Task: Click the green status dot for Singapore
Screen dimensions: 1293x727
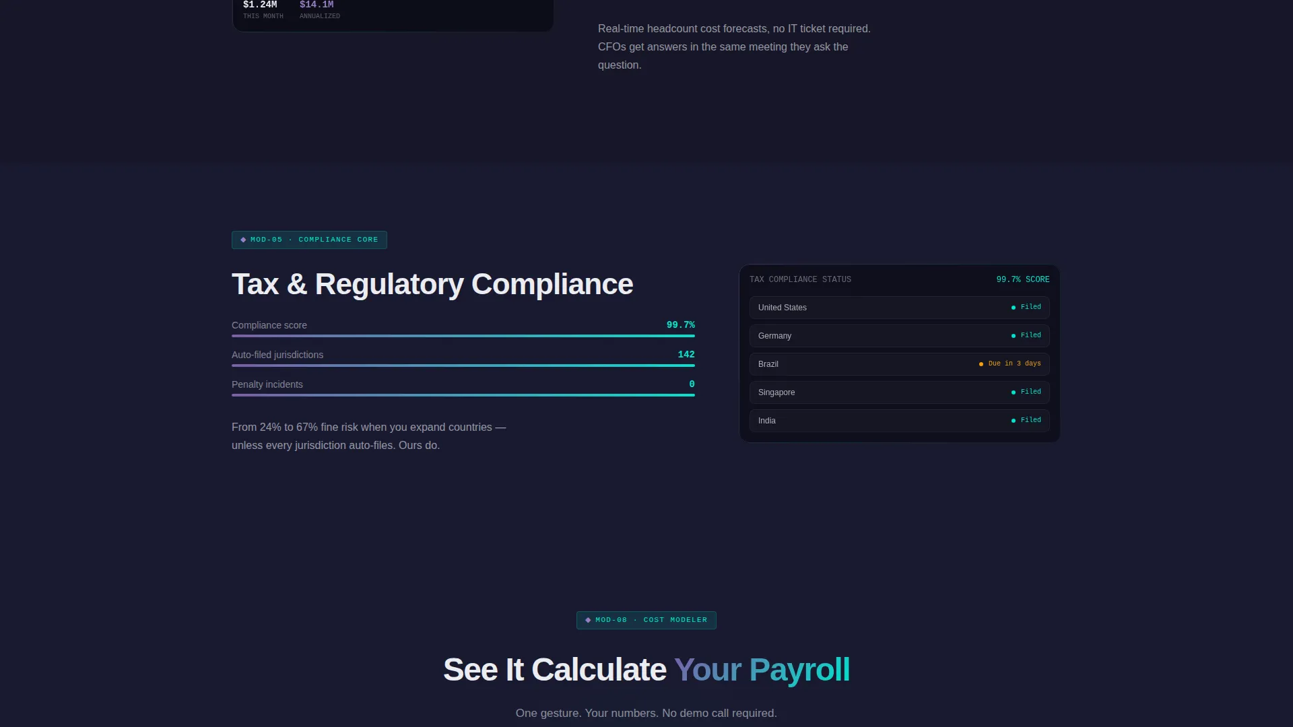Action: coord(1014,392)
